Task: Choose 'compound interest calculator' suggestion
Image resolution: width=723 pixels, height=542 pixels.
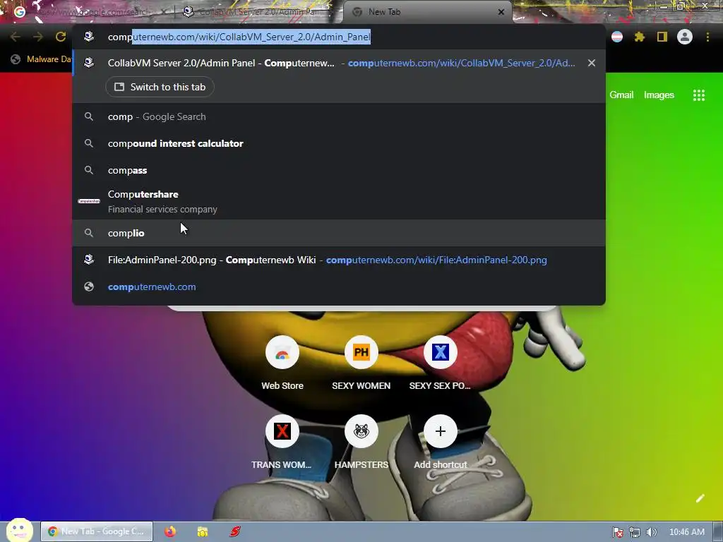Action: (x=339, y=143)
